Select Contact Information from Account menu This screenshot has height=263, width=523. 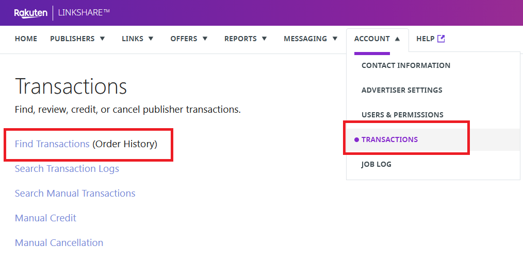[x=406, y=65]
